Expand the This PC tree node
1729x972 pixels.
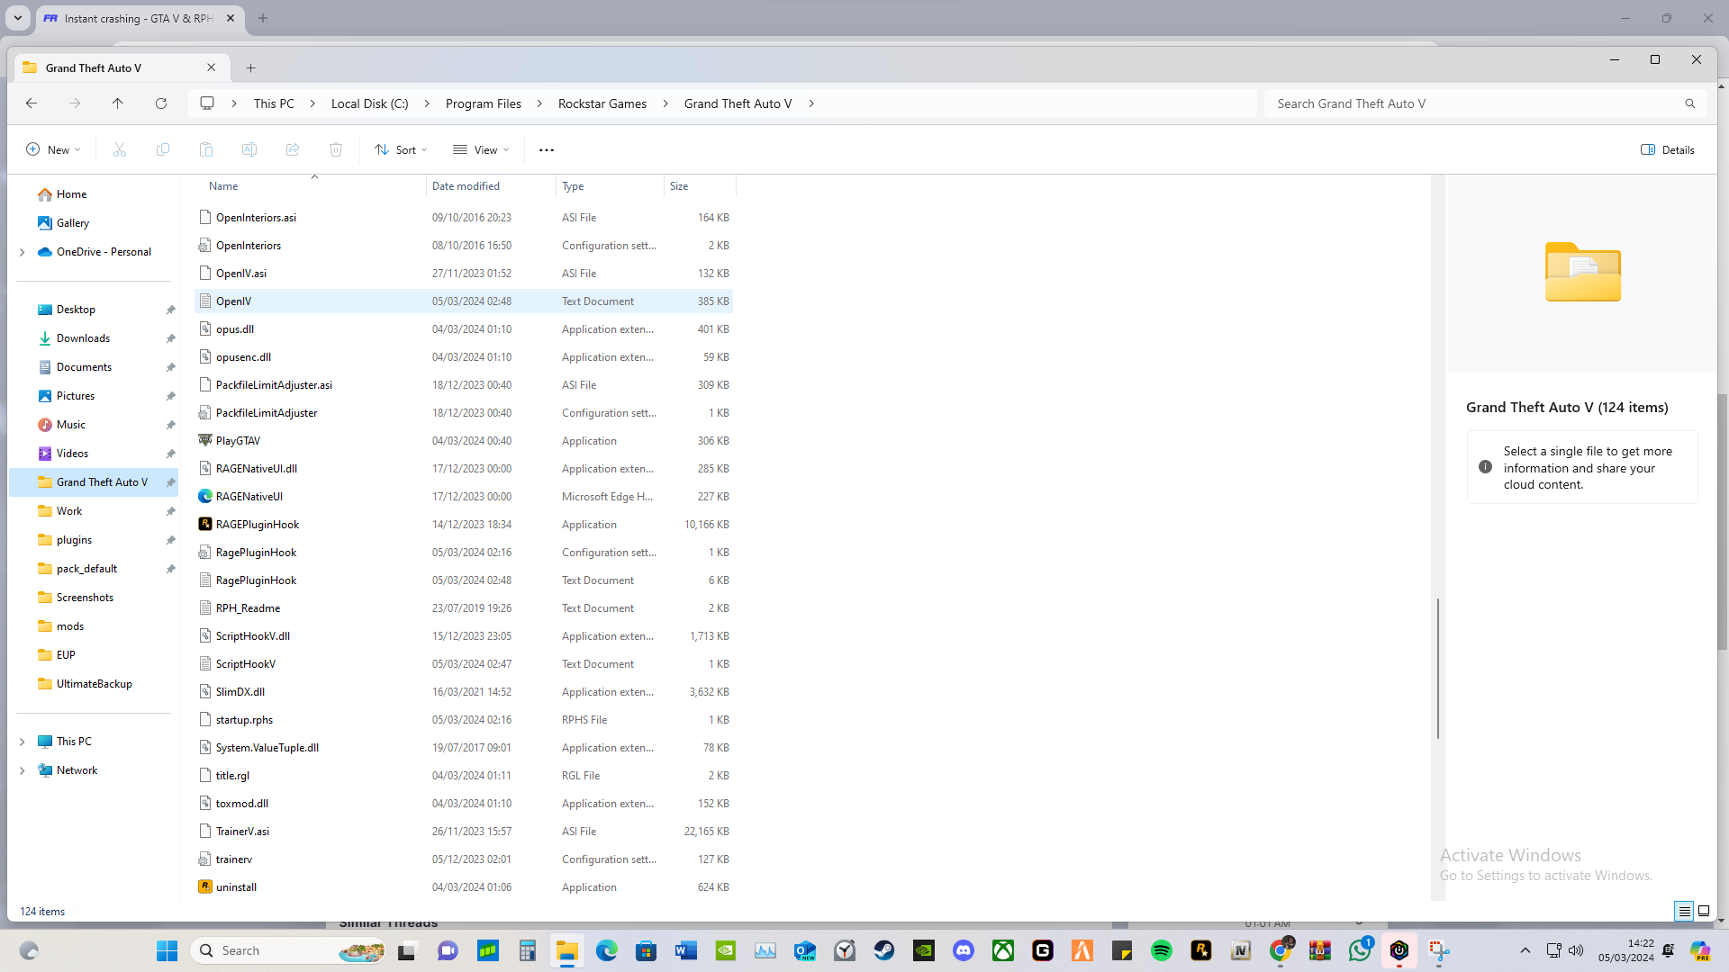tap(23, 742)
